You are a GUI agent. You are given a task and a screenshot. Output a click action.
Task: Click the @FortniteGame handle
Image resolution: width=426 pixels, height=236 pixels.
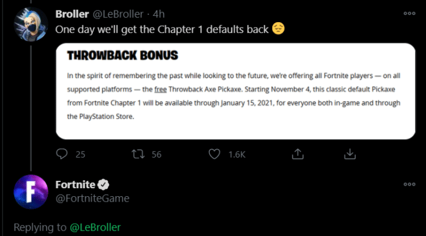click(x=92, y=199)
